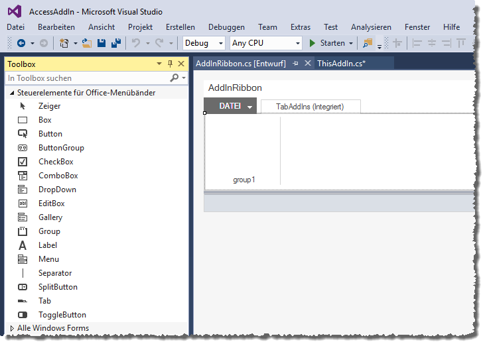Open the Projekt menu

coord(140,27)
